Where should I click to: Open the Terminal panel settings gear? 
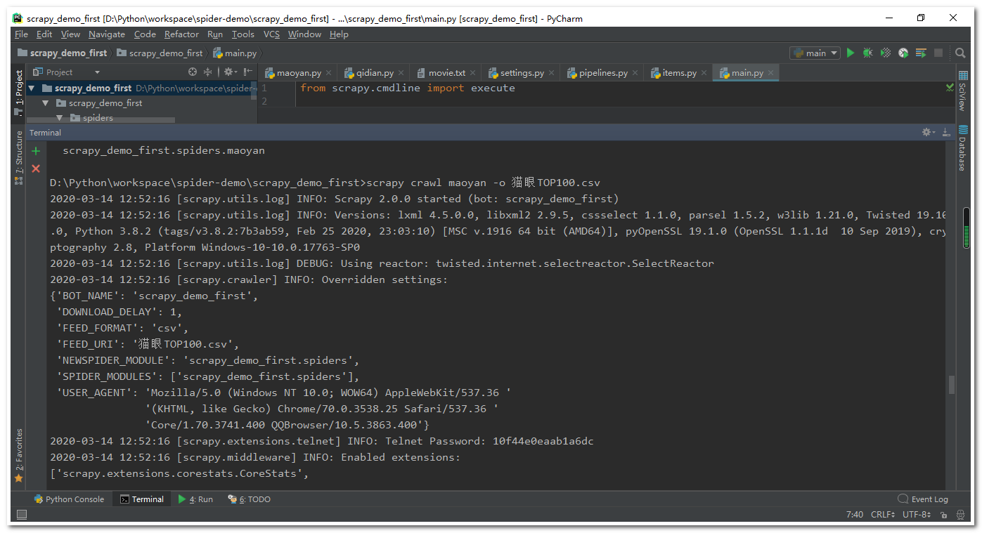pos(928,132)
